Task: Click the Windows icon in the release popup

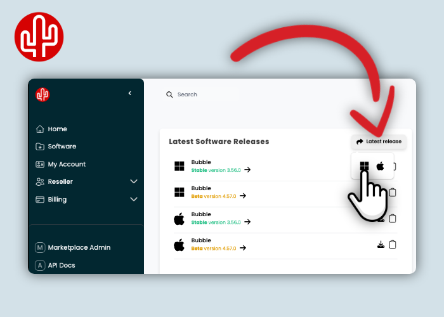Action: click(x=364, y=166)
